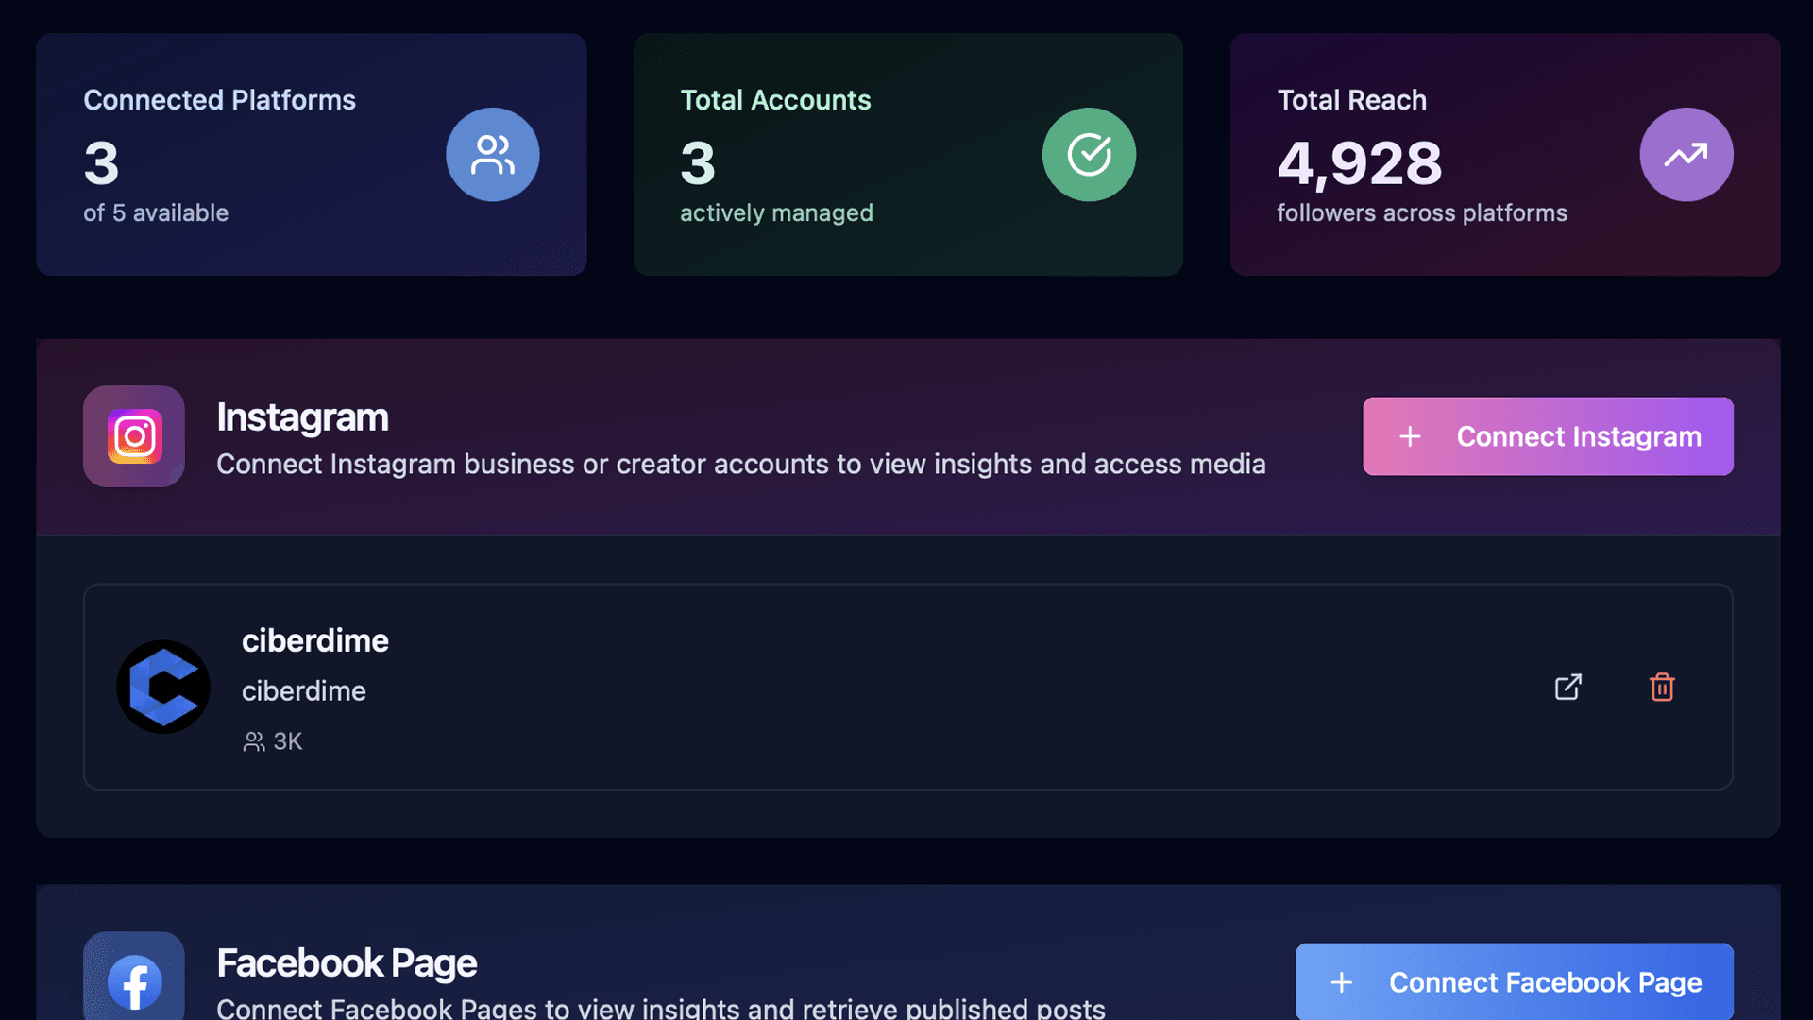Click the Instagram section heading
The height and width of the screenshot is (1020, 1813).
[302, 417]
